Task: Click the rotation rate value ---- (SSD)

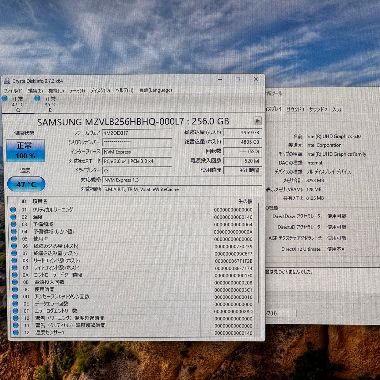Action: click(242, 151)
